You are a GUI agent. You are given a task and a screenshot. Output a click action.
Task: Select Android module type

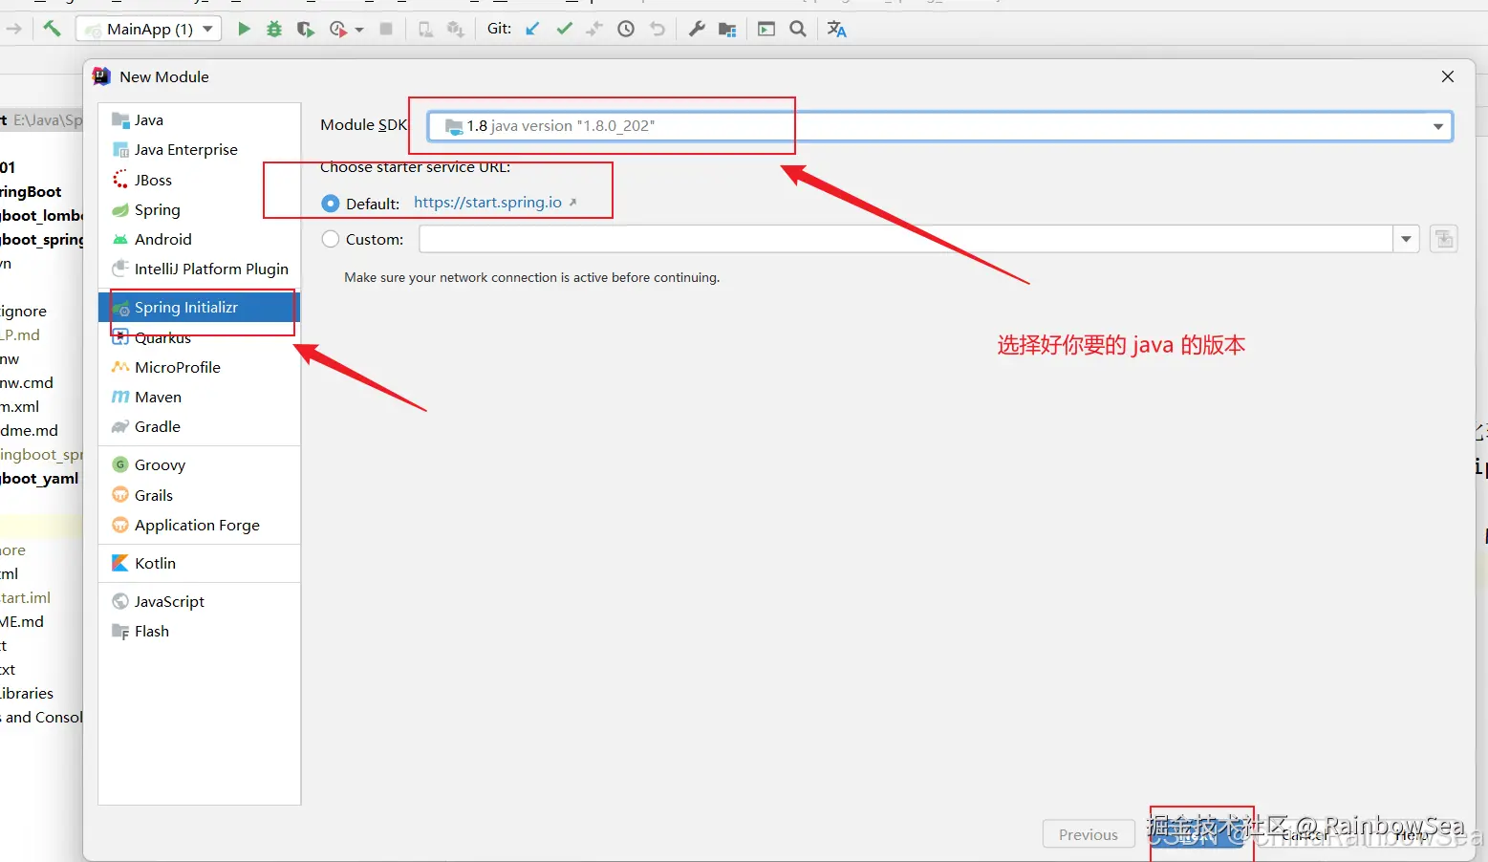200,239
